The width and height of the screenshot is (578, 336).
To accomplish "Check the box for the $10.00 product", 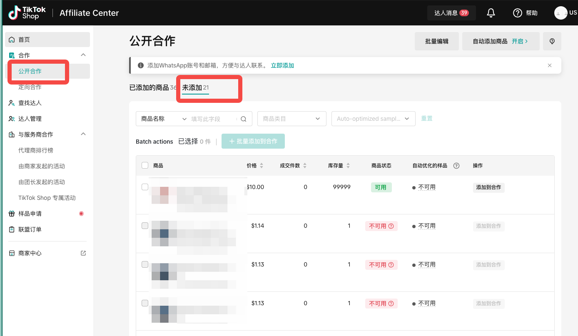I will tap(145, 187).
